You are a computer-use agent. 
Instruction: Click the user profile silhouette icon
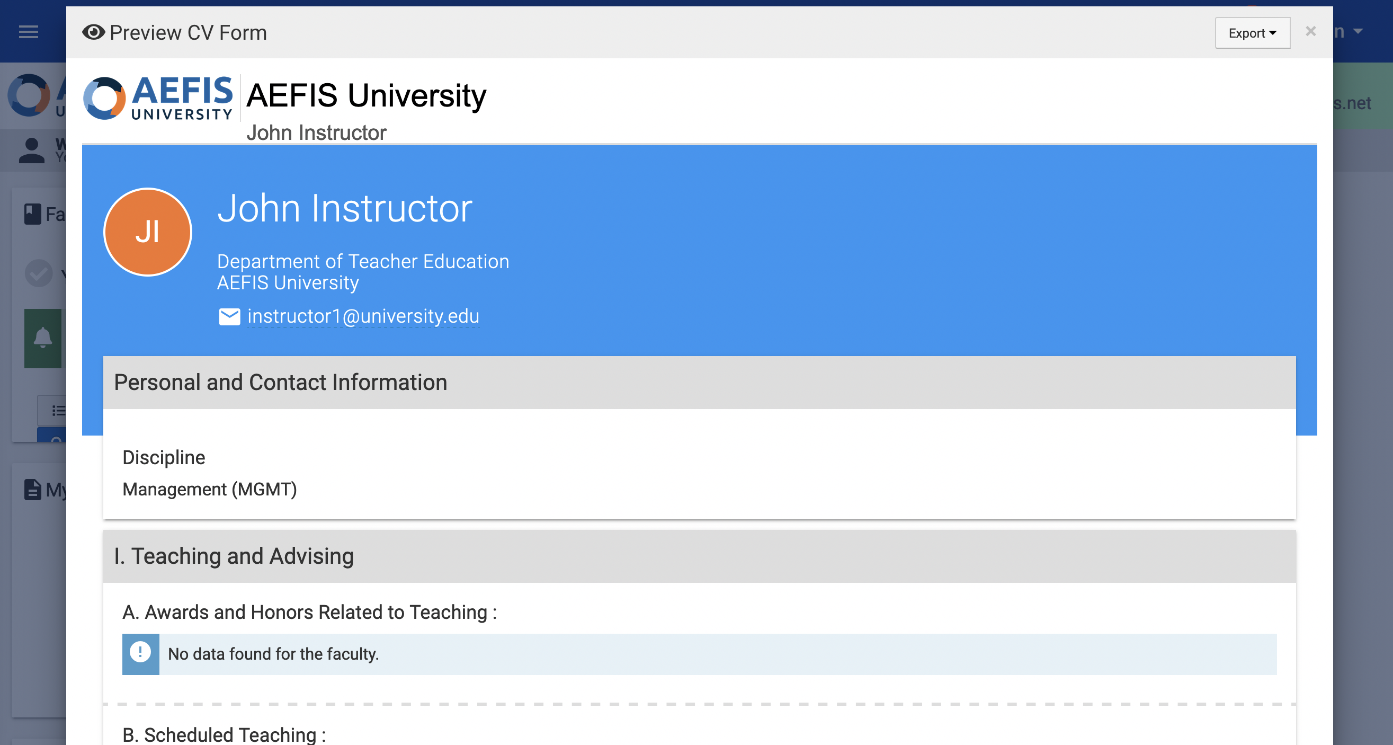click(31, 150)
